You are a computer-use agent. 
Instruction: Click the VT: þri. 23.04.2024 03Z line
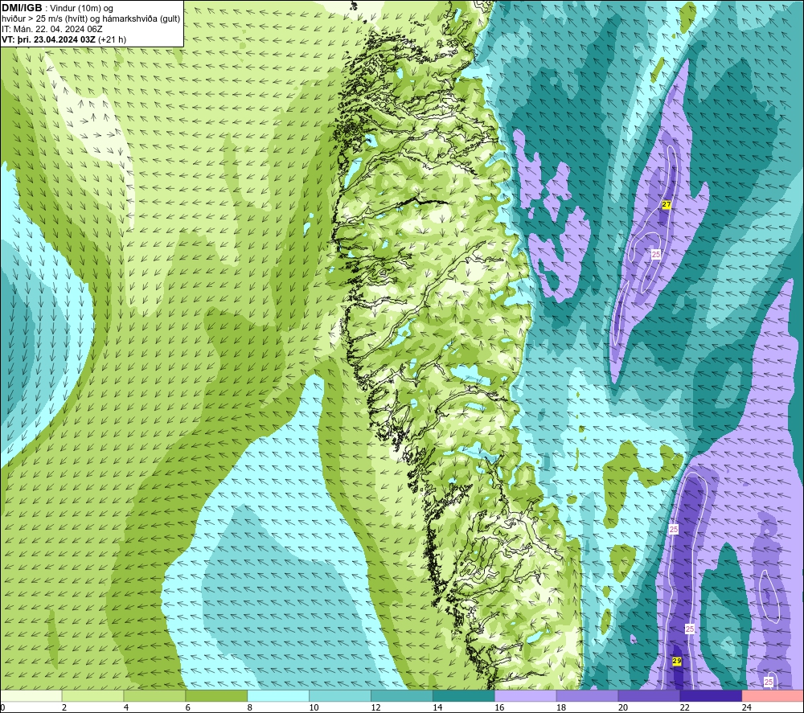(64, 39)
